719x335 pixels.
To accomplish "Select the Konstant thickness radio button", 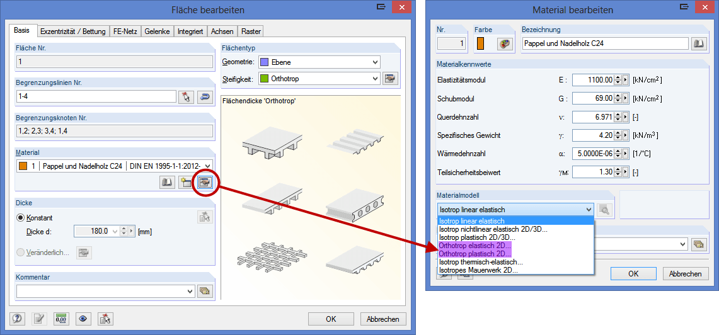I will 20,218.
